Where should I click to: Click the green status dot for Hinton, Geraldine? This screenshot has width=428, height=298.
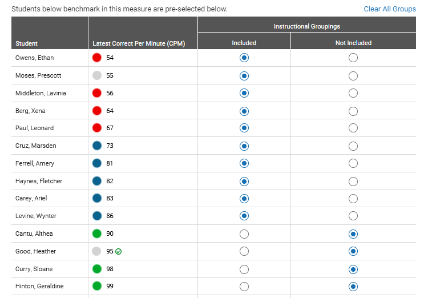[97, 286]
